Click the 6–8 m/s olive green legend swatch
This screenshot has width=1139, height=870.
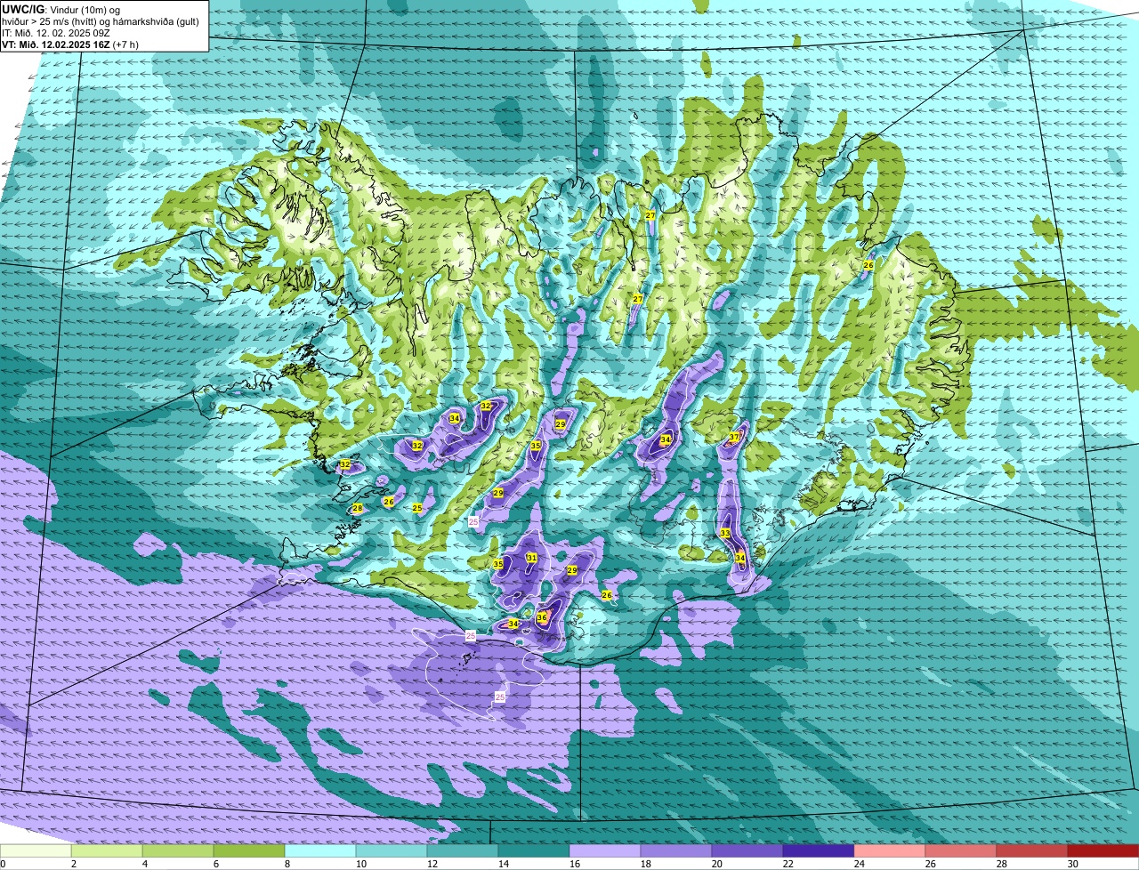[x=249, y=851]
